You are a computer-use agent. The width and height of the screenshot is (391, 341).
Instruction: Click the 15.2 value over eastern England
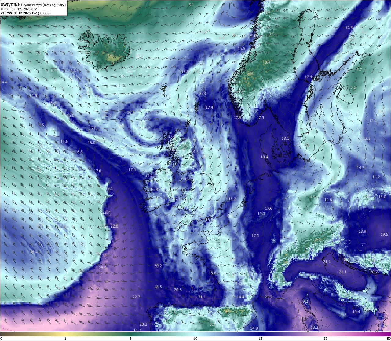tap(232, 199)
